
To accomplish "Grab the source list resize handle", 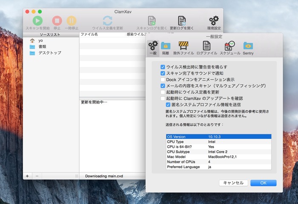I will point(77,176).
